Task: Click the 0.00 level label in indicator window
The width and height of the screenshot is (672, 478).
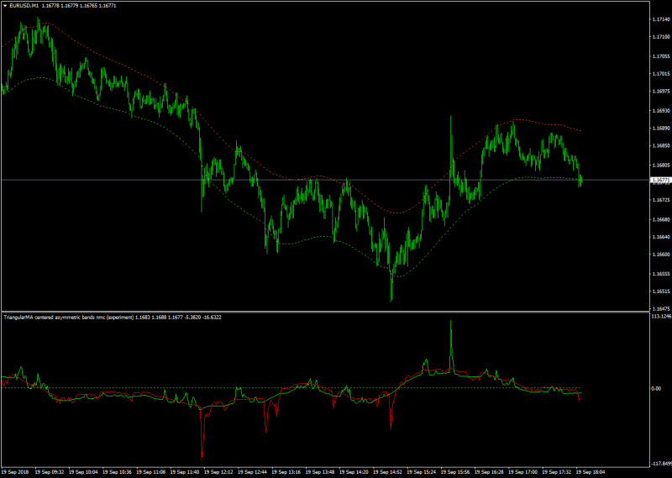Action: (656, 388)
